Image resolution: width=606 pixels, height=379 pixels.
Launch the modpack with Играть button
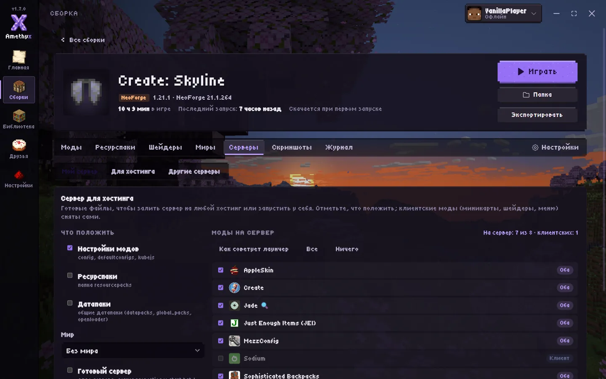coord(537,72)
